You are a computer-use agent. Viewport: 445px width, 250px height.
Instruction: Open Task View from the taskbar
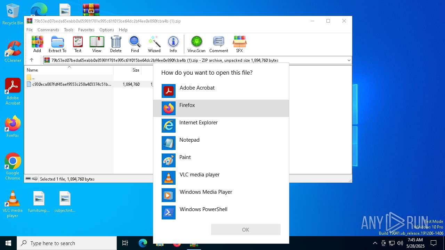[125, 243]
